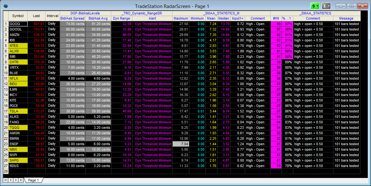Open the green S symbol-link dropdown

[315, 6]
